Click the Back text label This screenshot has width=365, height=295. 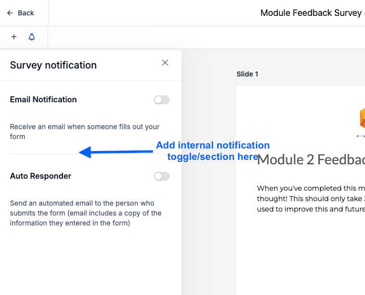coord(26,13)
